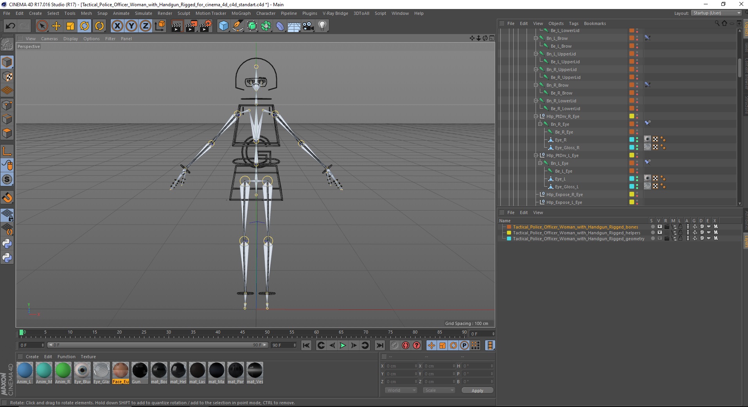
Task: Open the green Subdivision Surface generator icon
Action: 252,26
